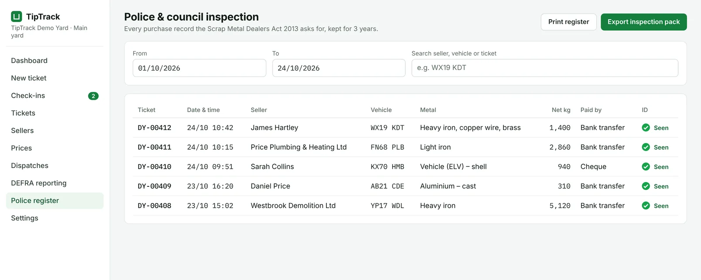Viewport: 701px width, 280px height.
Task: Click the Cheque payment cell
Action: (x=593, y=167)
